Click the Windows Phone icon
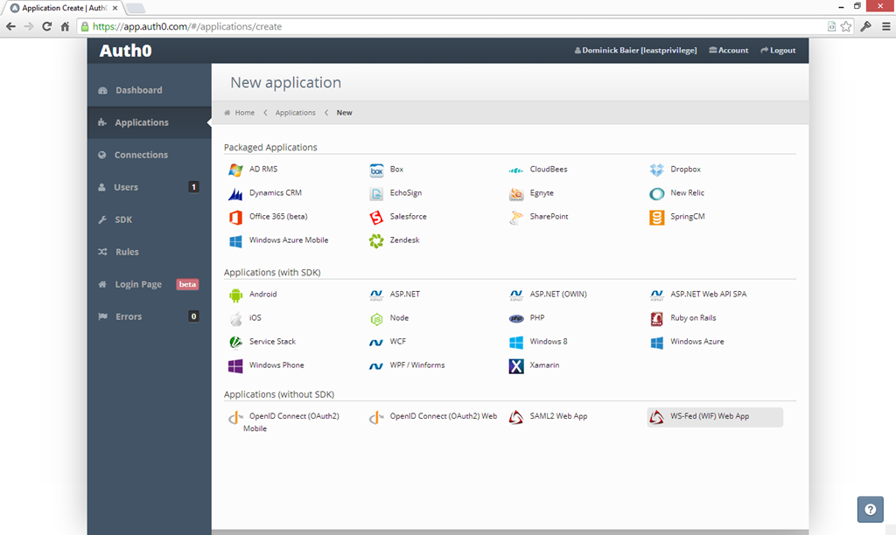The width and height of the screenshot is (896, 535). [x=235, y=366]
